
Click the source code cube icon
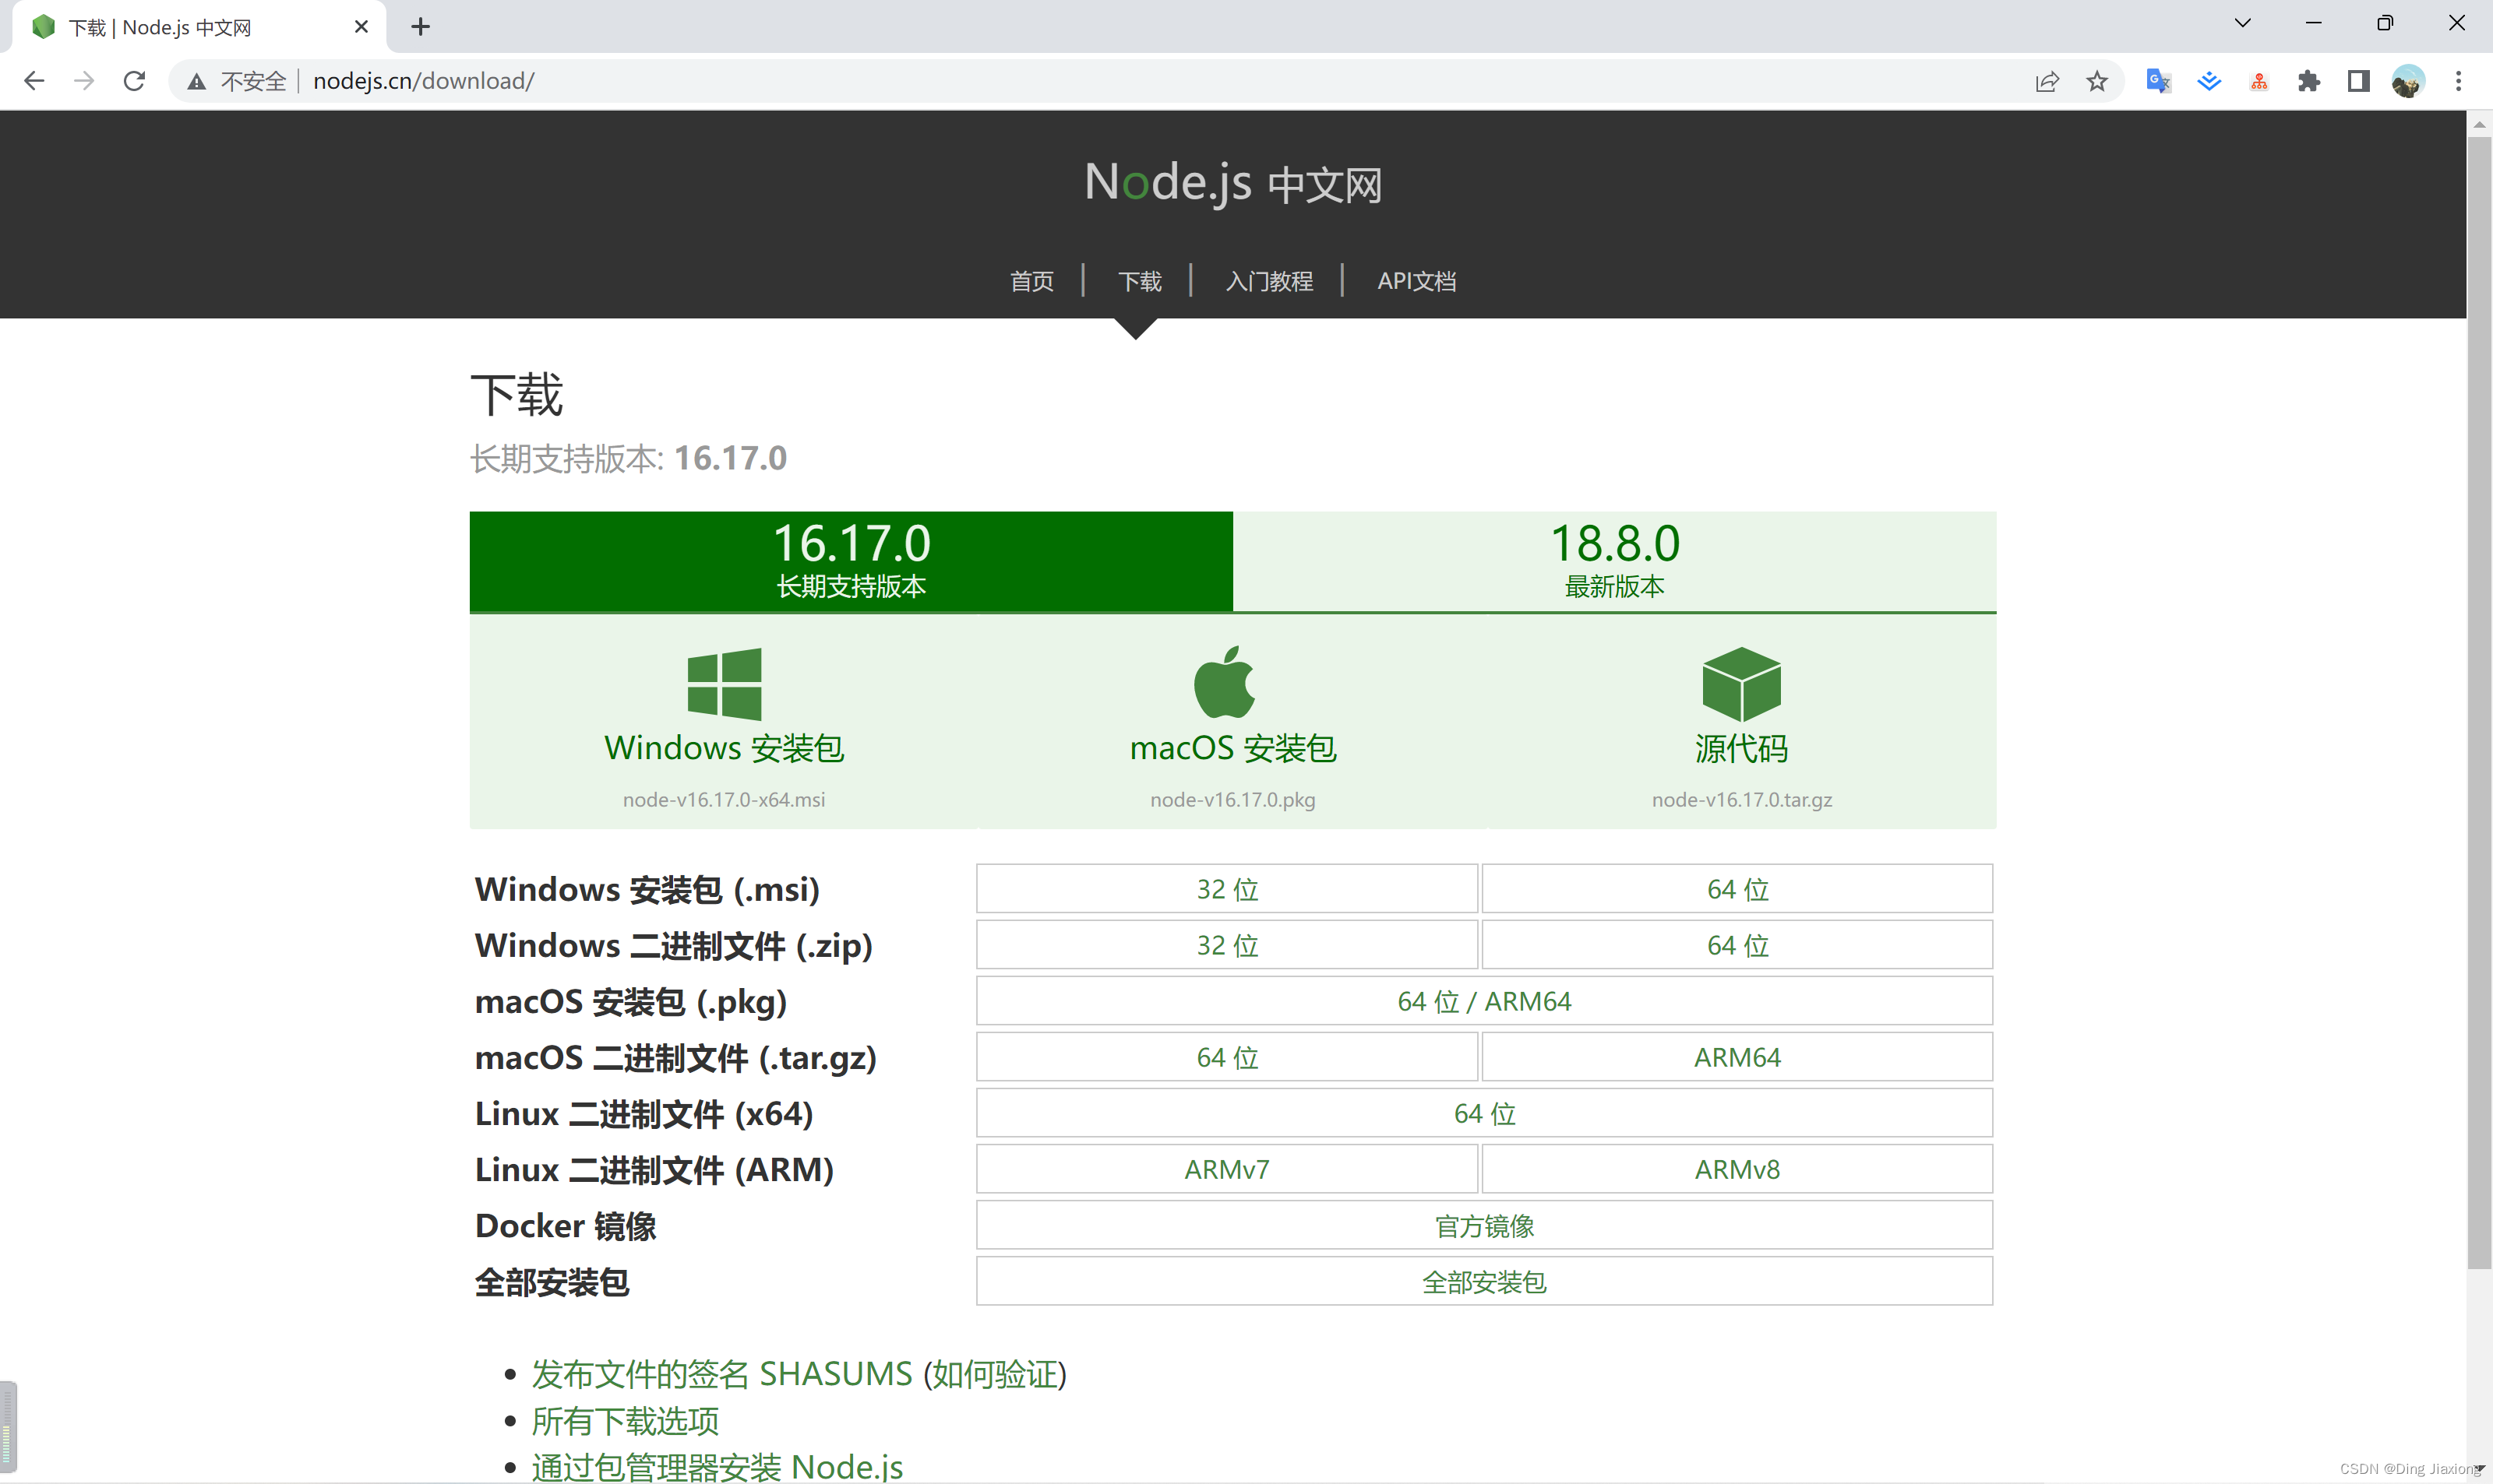click(1740, 684)
